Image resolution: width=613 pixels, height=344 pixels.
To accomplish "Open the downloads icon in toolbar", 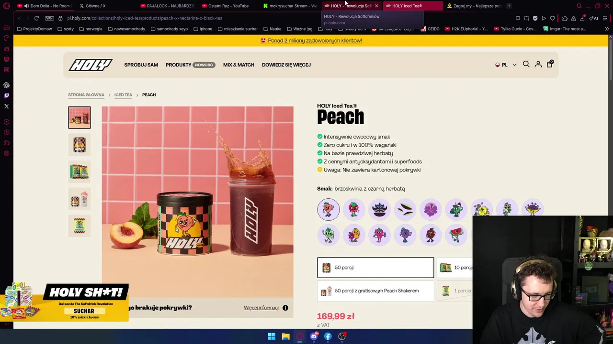I will [x=582, y=18].
